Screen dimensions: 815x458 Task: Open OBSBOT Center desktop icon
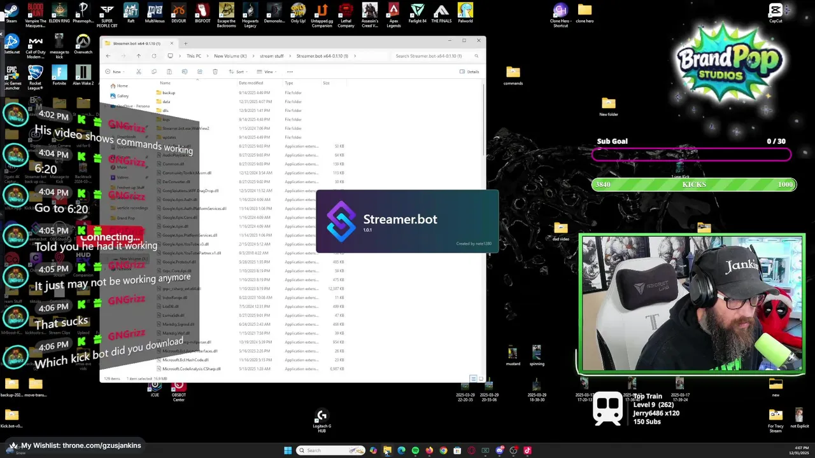[x=179, y=391]
